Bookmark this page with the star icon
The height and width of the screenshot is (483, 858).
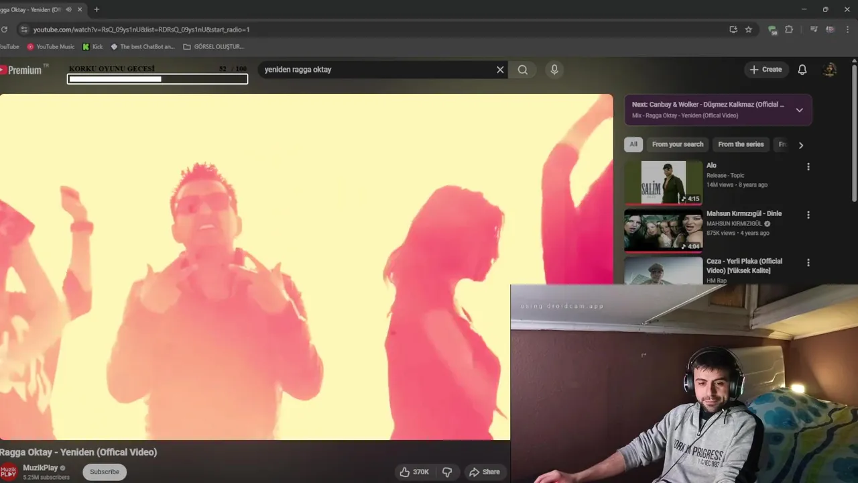[x=749, y=30]
